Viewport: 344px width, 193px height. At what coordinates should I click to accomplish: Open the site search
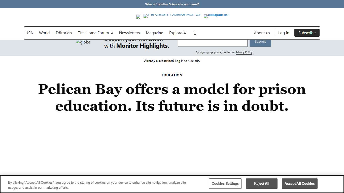[x=195, y=33]
